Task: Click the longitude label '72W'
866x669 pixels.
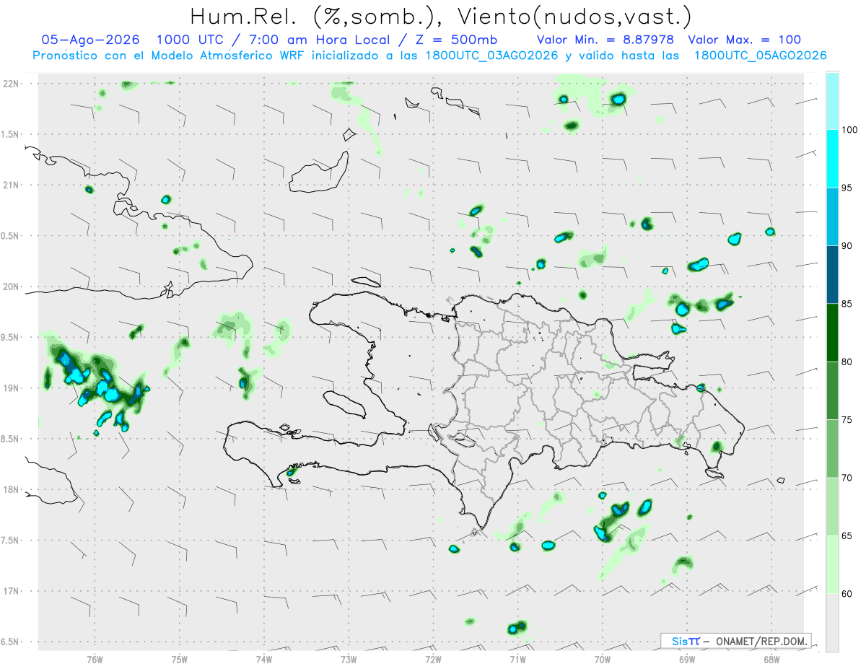Action: (433, 658)
